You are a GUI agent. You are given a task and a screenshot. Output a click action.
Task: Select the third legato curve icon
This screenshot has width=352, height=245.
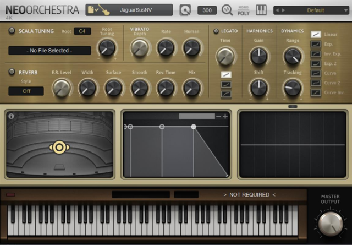pos(226,94)
